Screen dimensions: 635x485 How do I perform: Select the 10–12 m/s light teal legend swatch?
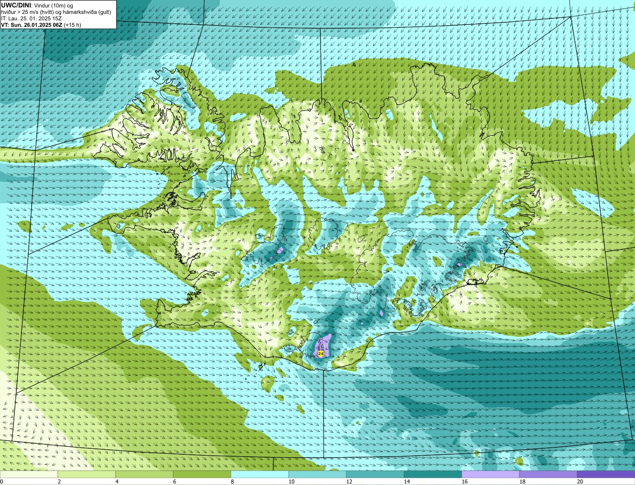pos(317,474)
